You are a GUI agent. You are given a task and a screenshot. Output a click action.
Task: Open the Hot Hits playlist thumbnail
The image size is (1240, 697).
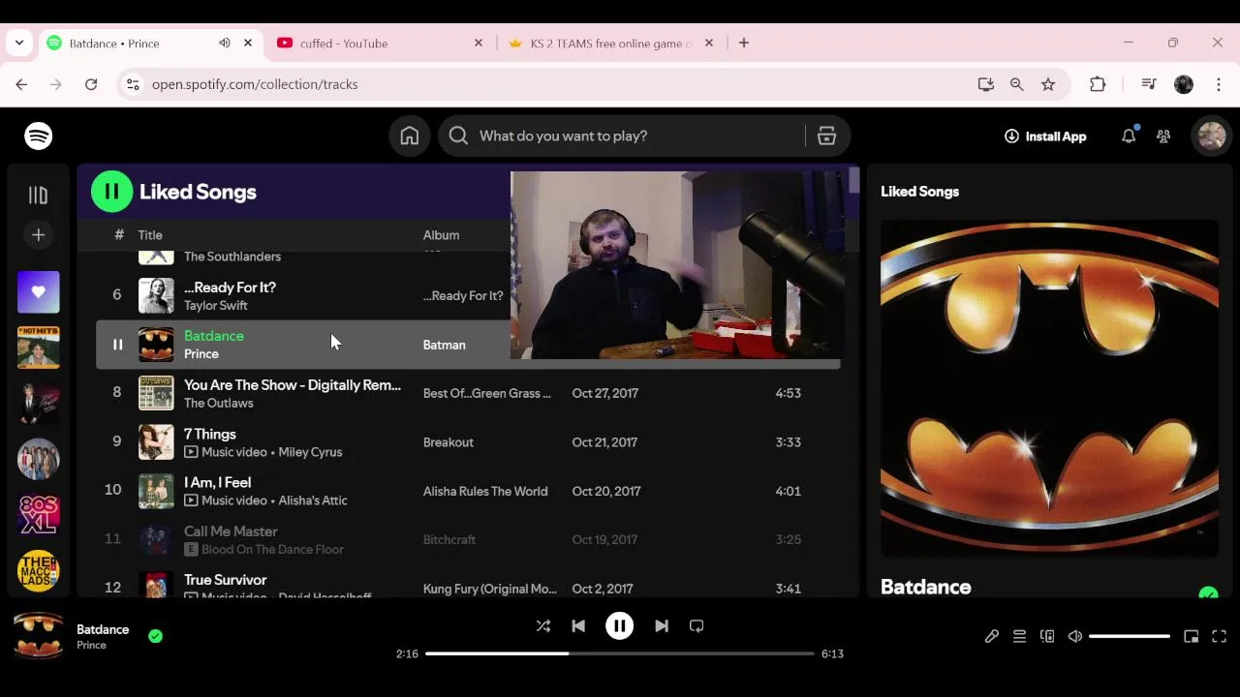coord(39,348)
